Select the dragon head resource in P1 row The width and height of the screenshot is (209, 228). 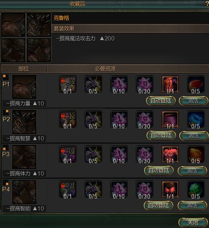pyautogui.click(x=93, y=84)
